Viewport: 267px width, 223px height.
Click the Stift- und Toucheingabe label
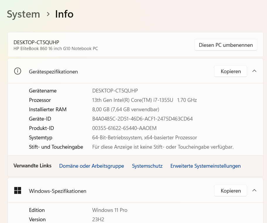(x=56, y=147)
